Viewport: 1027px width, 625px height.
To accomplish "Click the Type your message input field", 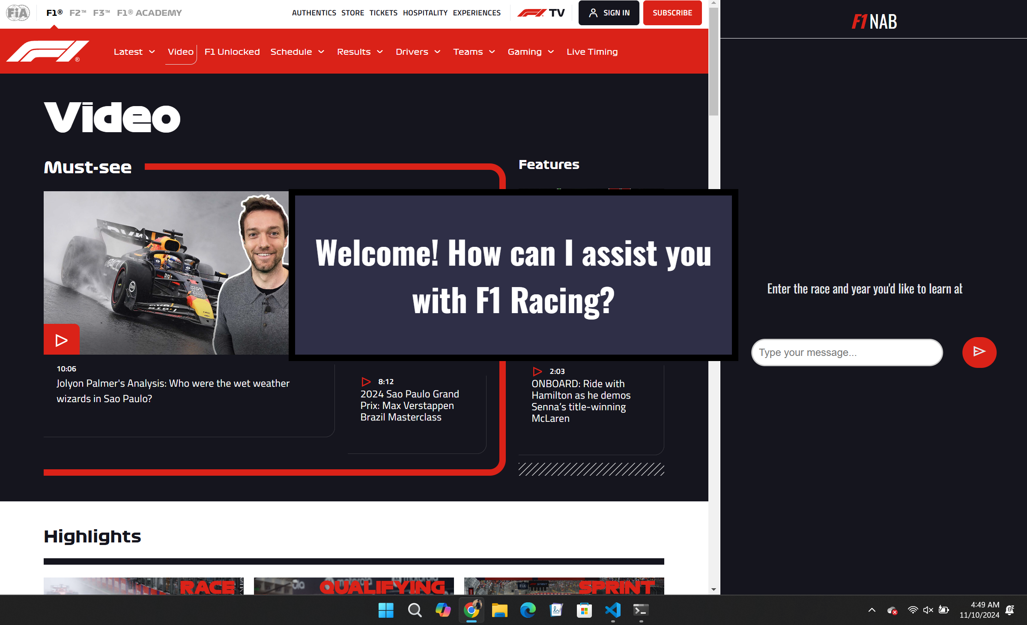I will coord(847,352).
